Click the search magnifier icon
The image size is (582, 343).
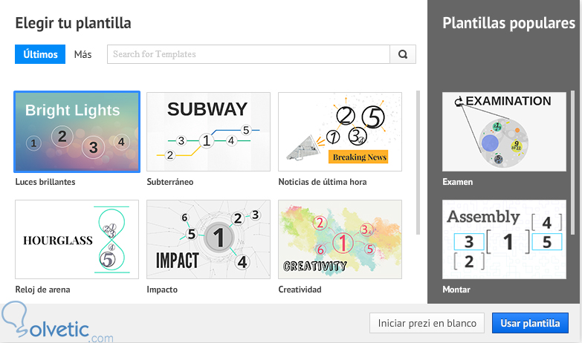tap(403, 54)
